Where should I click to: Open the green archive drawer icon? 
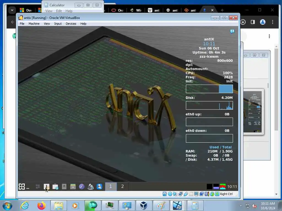[73, 187]
